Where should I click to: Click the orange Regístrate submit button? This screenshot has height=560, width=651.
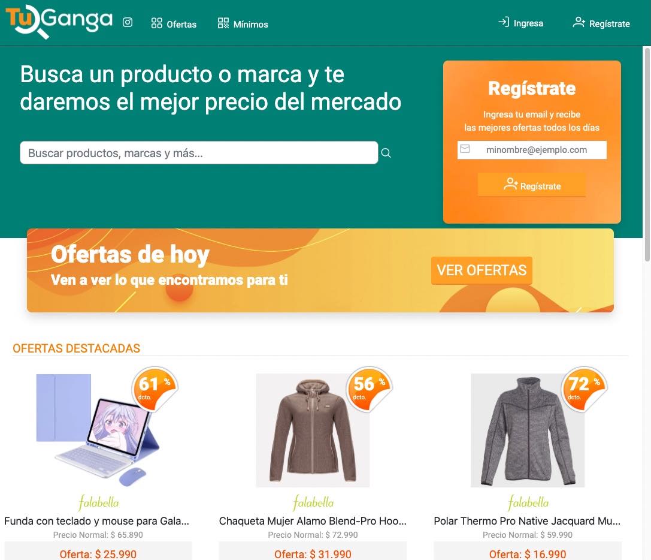(x=532, y=185)
